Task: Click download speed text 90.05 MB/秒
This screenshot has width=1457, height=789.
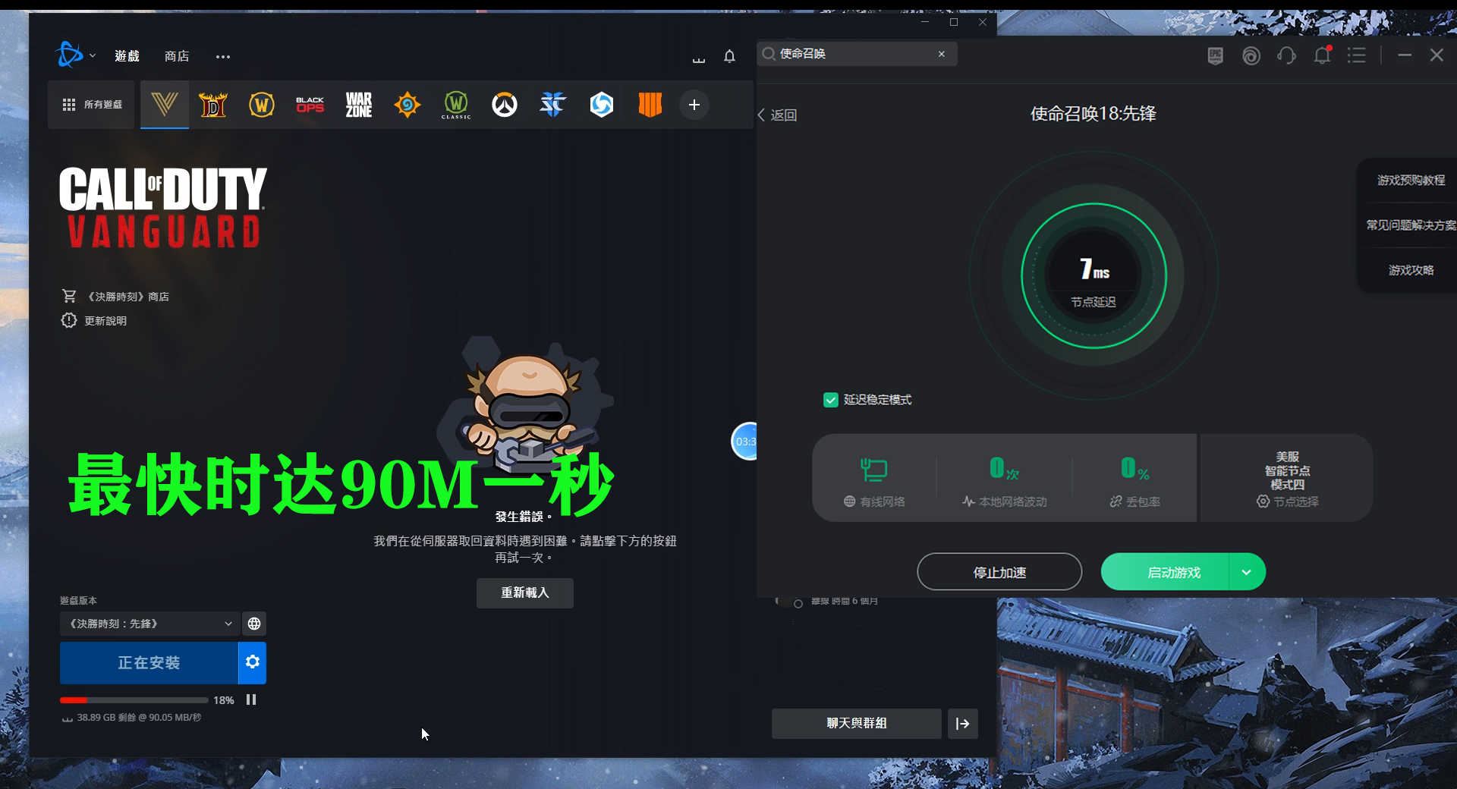Action: pyautogui.click(x=175, y=718)
